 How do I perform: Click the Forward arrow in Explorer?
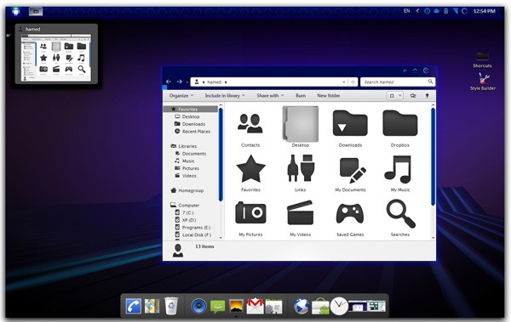pos(179,82)
